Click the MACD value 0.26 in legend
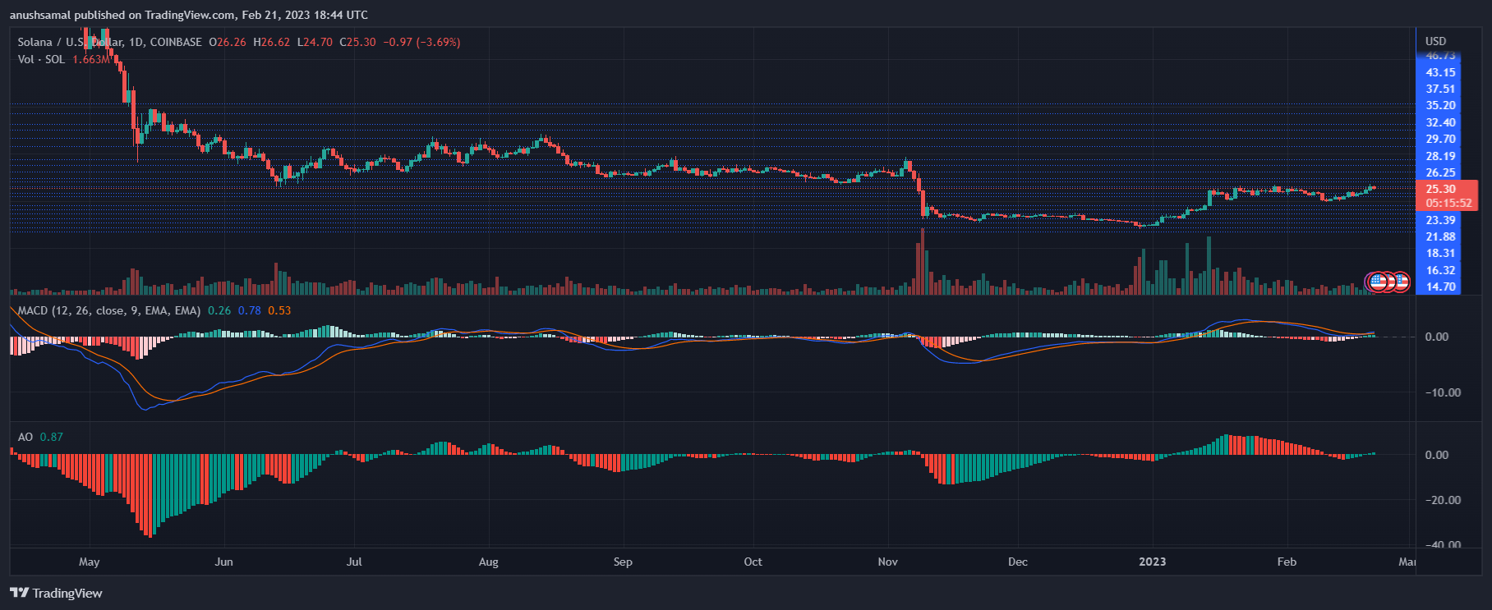 click(x=219, y=310)
